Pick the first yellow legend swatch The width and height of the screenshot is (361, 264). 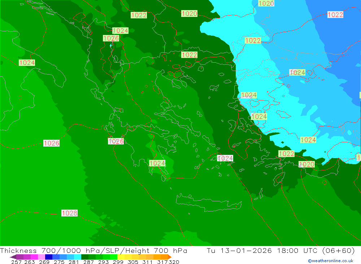coord(121,257)
